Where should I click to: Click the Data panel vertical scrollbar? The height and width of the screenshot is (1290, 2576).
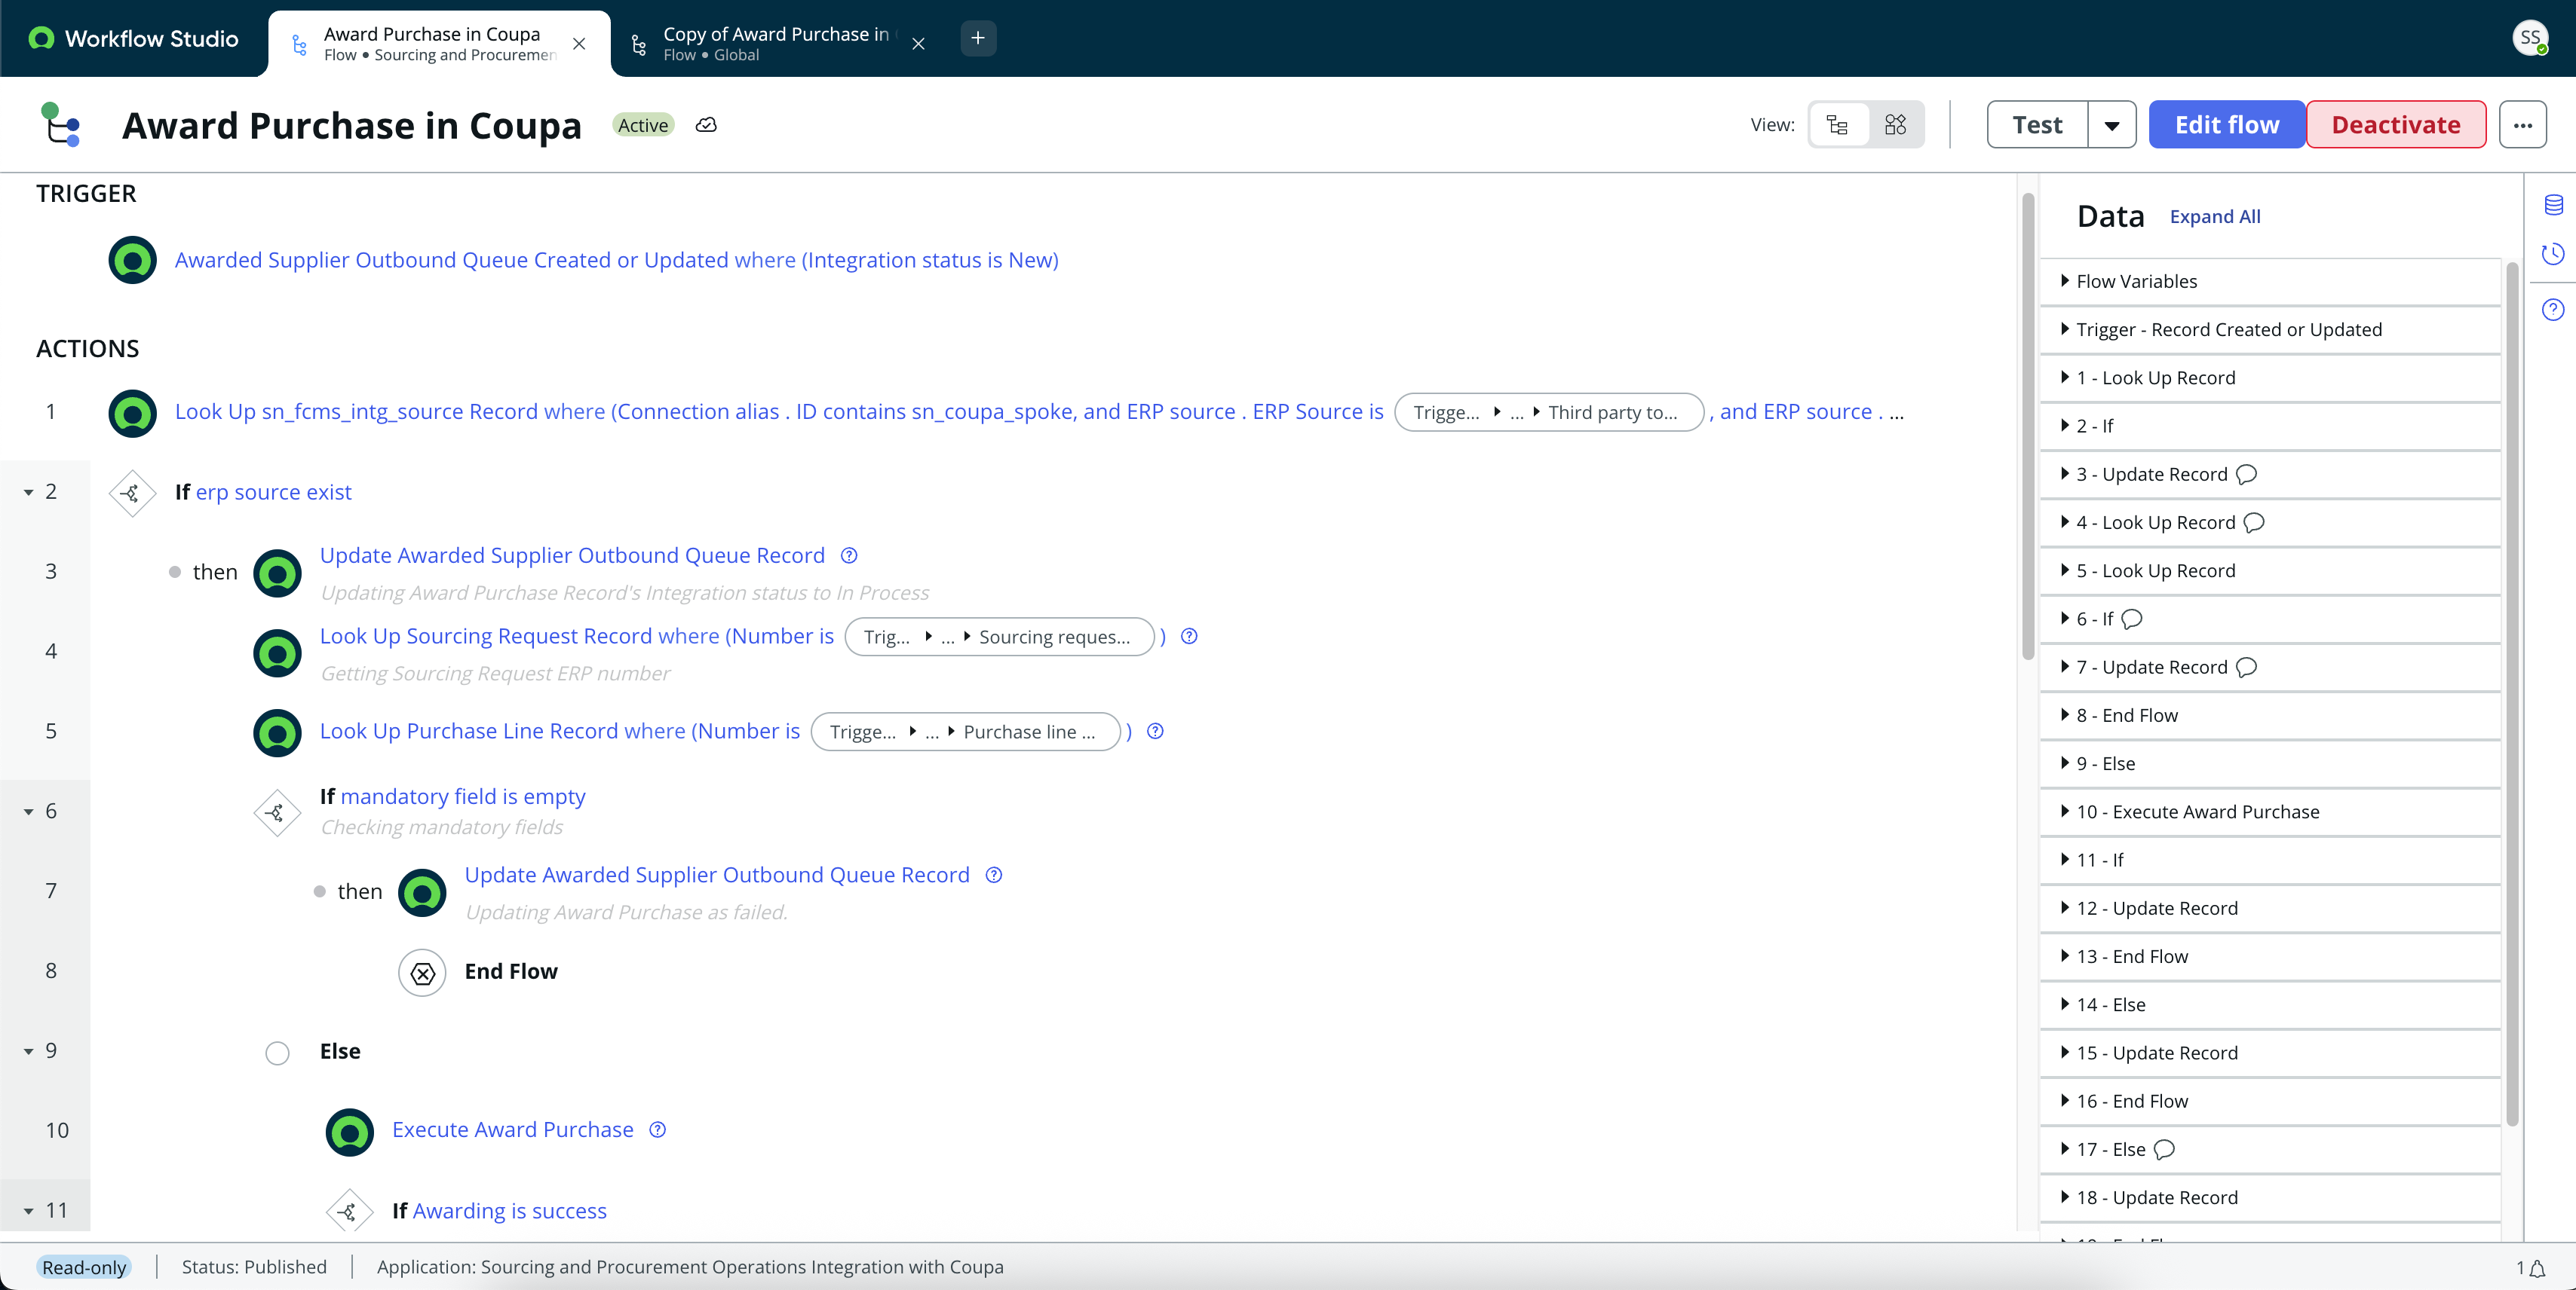[2512, 695]
